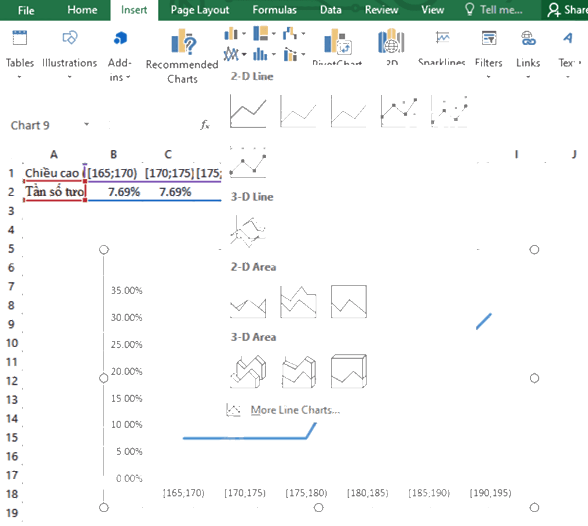The width and height of the screenshot is (588, 526).
Task: Click the Share button
Action: (566, 10)
